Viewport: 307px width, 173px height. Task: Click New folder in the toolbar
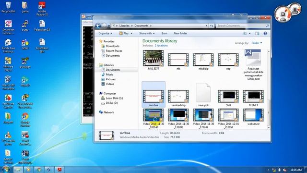[180, 33]
